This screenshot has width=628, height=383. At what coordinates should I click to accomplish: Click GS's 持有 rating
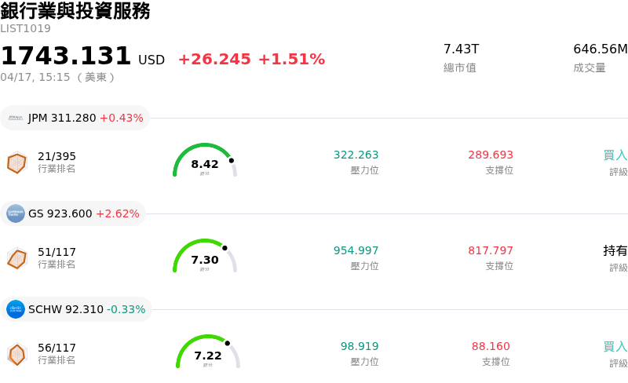click(615, 251)
